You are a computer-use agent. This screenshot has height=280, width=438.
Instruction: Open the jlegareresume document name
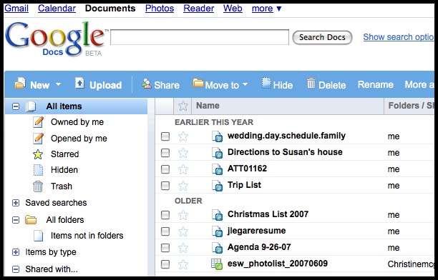(x=257, y=231)
